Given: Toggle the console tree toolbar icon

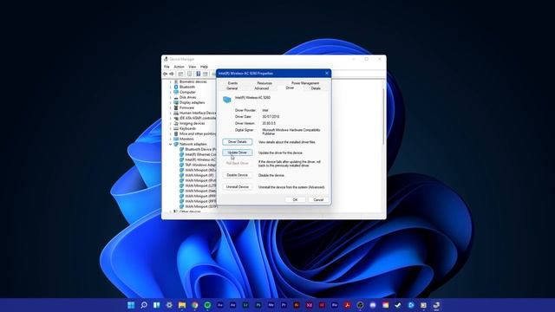Looking at the screenshot, I should 181,74.
